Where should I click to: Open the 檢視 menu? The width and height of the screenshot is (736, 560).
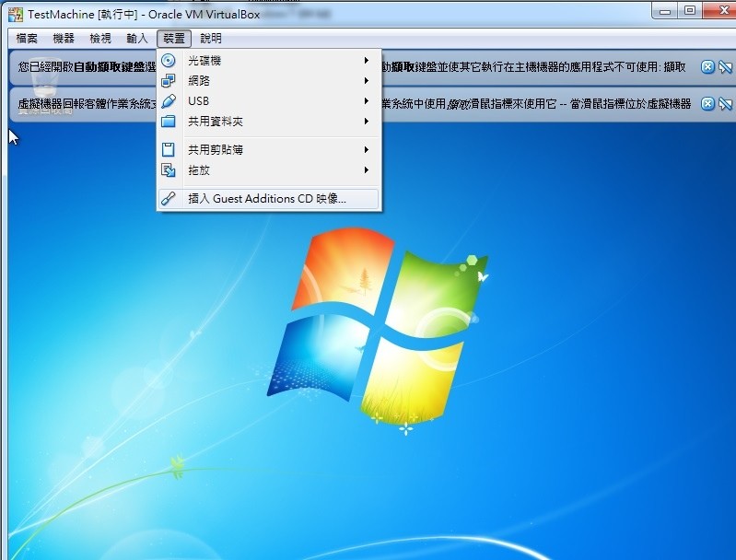pos(100,39)
